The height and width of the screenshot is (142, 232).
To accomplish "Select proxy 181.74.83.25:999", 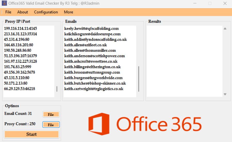I will click(x=18, y=67).
